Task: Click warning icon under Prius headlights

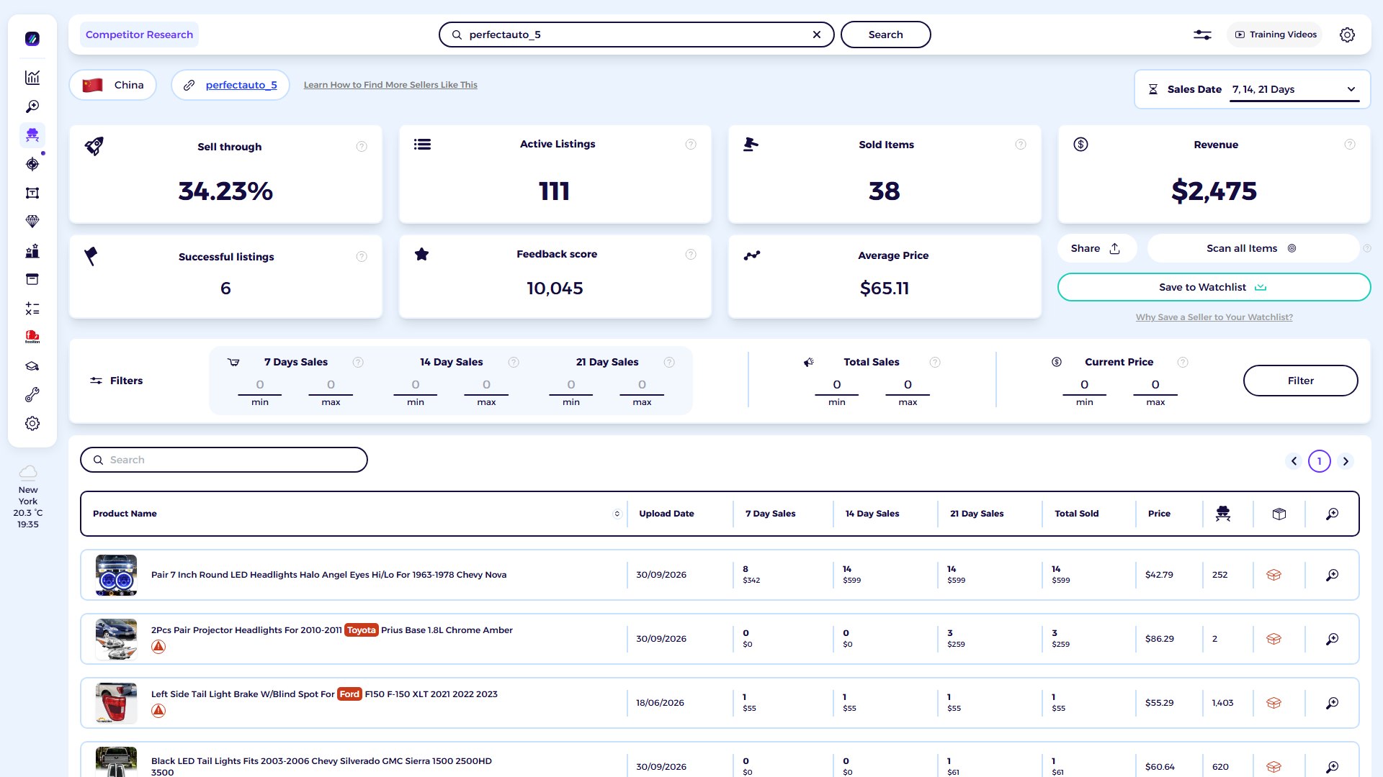Action: point(158,647)
